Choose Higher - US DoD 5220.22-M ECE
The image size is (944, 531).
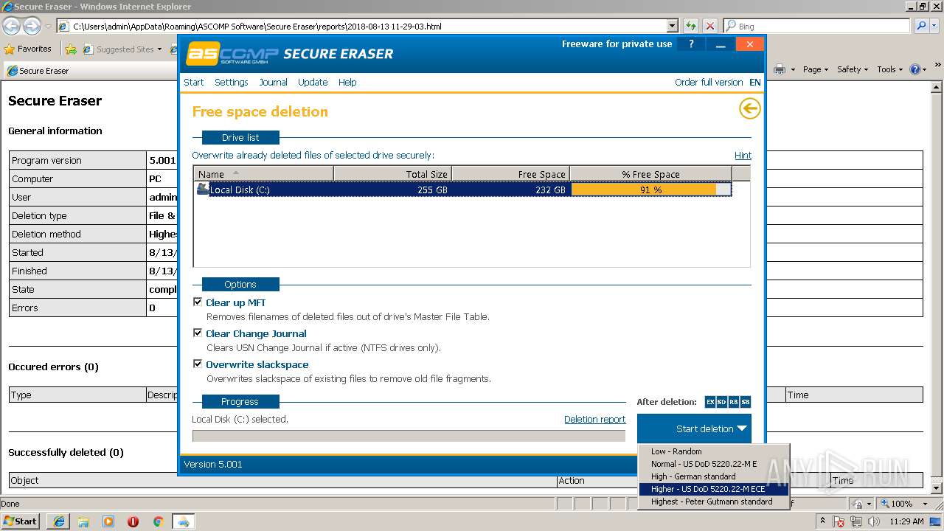(714, 489)
